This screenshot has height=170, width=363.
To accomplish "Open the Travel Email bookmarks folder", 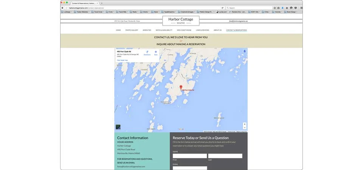I will pyautogui.click(x=97, y=12).
